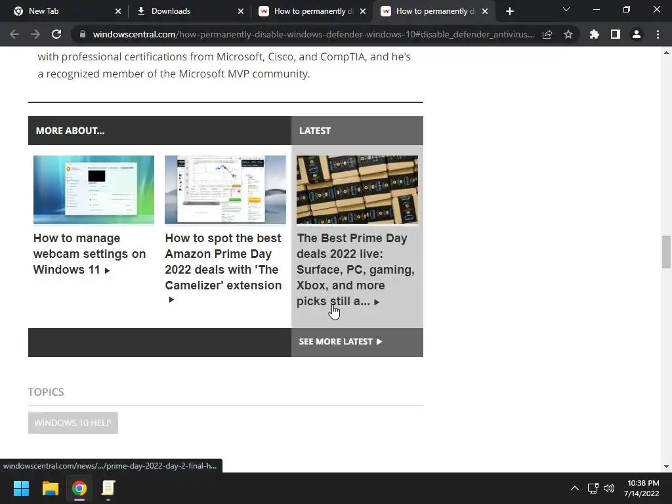Click SEE MORE LATEST button

pyautogui.click(x=341, y=341)
